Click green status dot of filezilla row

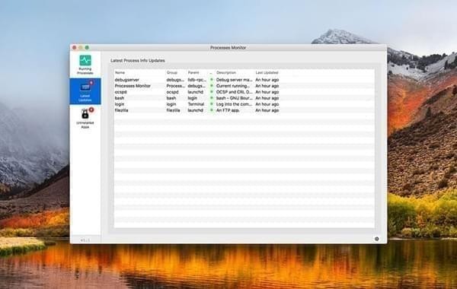(212, 110)
